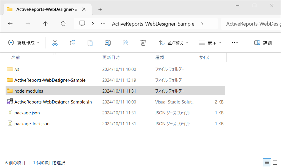Focus the search box beside address bar
Screen dimensions: 281x167
tap(251, 24)
